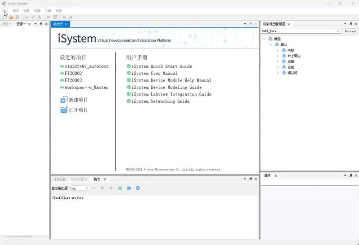Click the redo arrow in toolbar
The height and width of the screenshot is (245, 359).
click(x=70, y=17)
